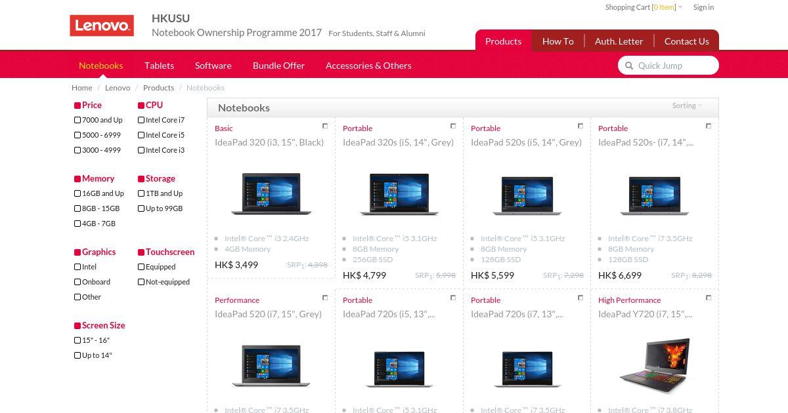Click the IdeaPad 320s laptop image
788x413 pixels.
[x=399, y=193]
